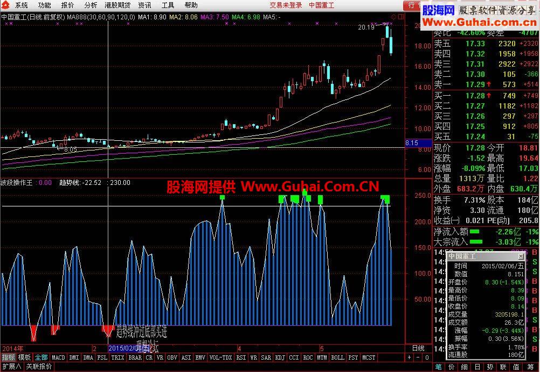Select the 价 tab in right panel
This screenshot has width=540, height=372.
coord(452,367)
